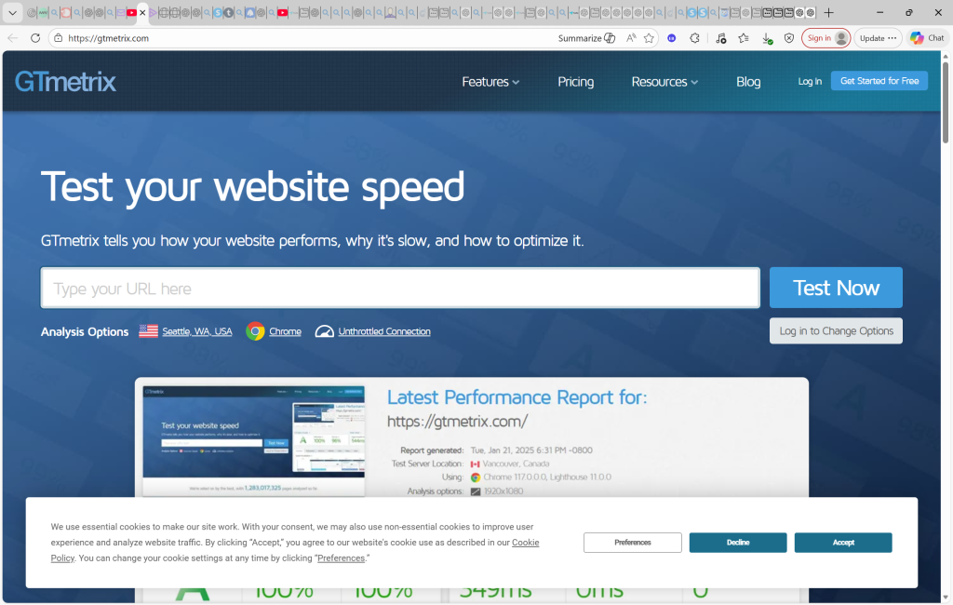Screen dimensions: 953x605
Task: Click the add-to-favorites star in the address bar
Action: pos(649,38)
